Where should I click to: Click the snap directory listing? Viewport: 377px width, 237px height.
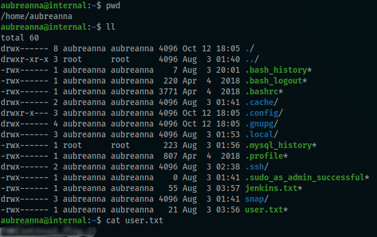click(254, 199)
